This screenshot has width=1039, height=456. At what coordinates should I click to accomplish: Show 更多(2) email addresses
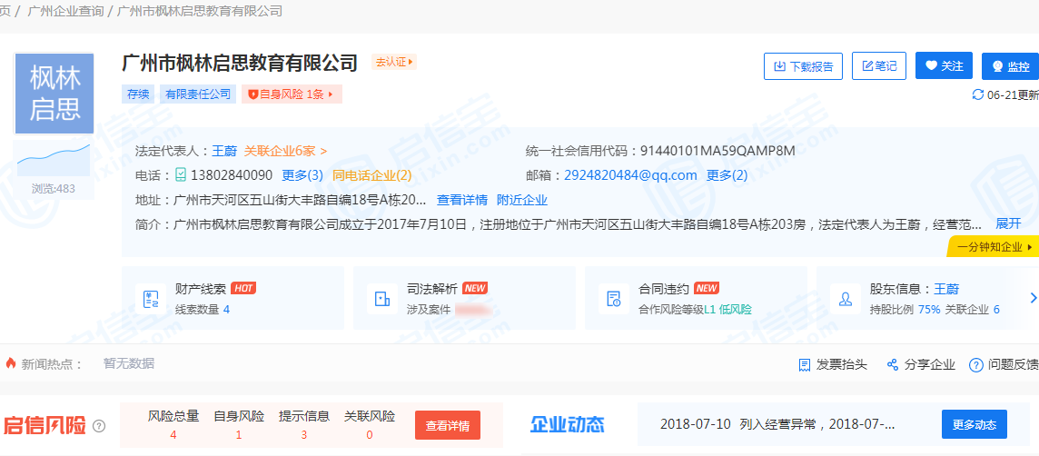click(x=727, y=175)
